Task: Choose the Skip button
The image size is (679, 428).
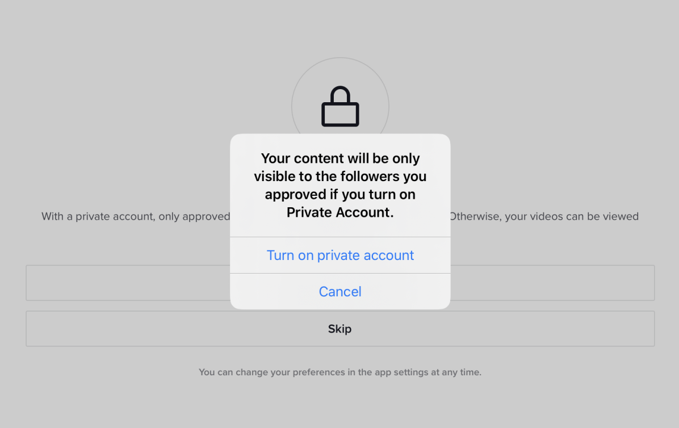Action: click(x=340, y=329)
